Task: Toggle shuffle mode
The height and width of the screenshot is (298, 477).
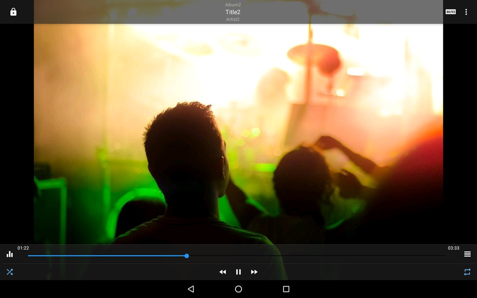Action: click(x=10, y=272)
